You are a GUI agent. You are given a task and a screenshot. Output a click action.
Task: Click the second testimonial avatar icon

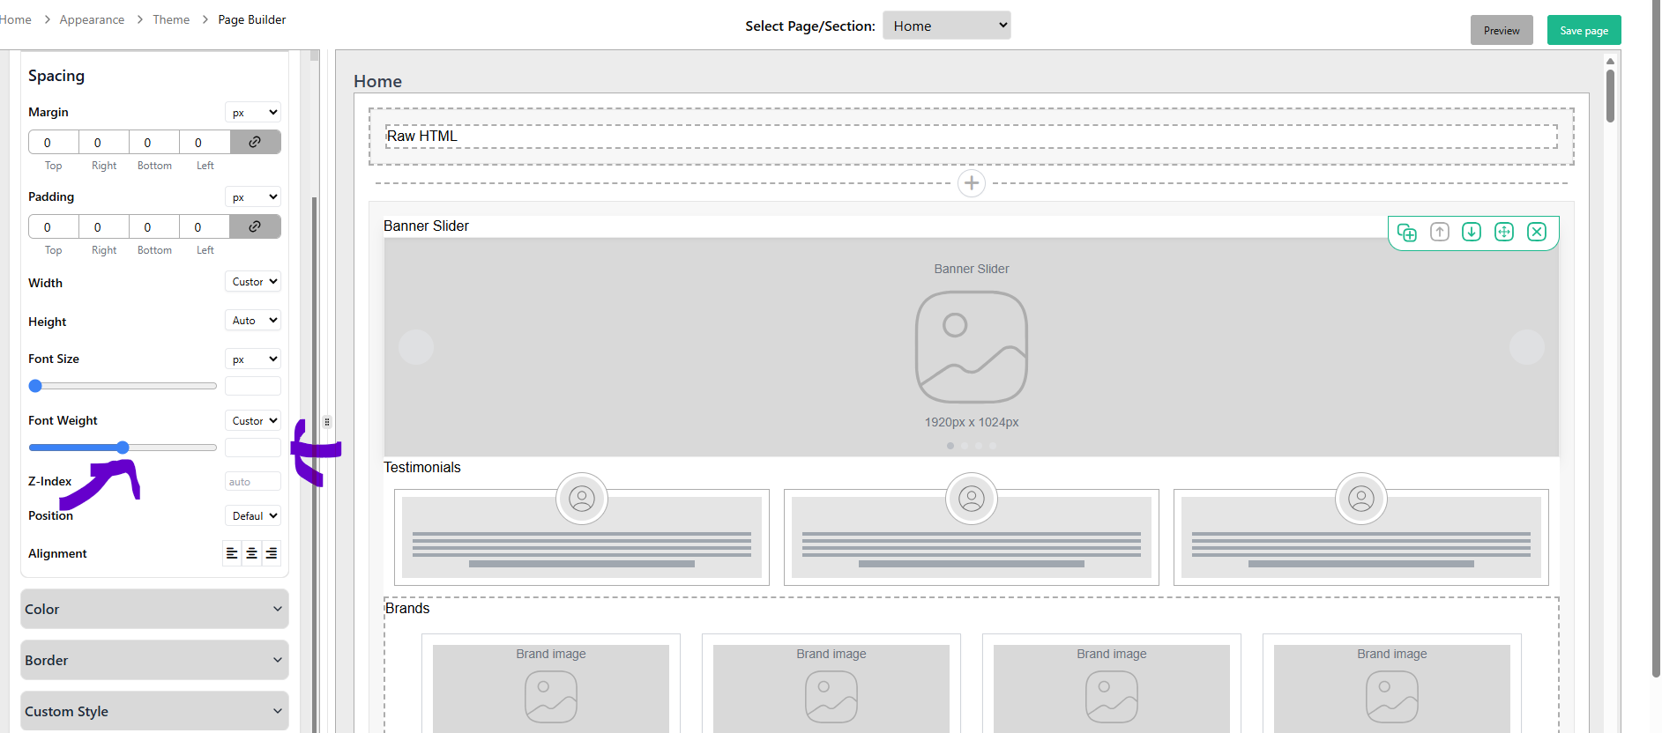(972, 499)
